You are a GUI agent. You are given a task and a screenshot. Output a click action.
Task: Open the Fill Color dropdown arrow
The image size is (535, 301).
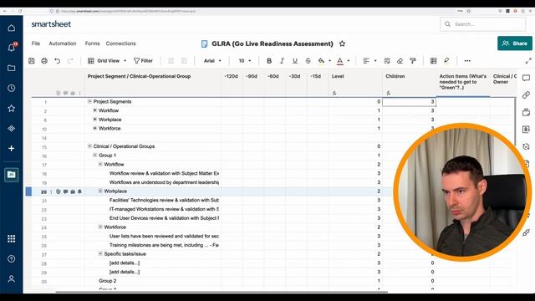[329, 61]
